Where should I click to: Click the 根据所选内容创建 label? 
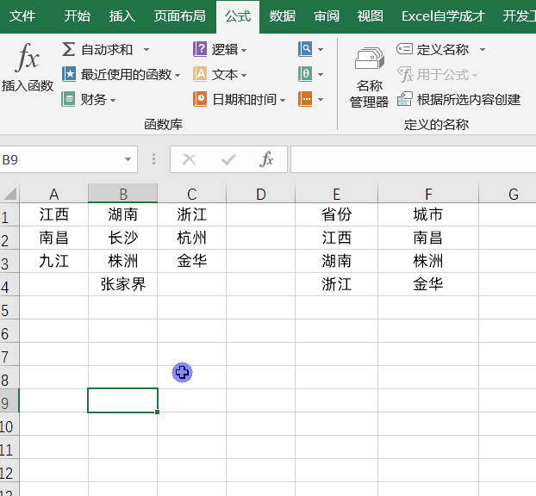469,99
